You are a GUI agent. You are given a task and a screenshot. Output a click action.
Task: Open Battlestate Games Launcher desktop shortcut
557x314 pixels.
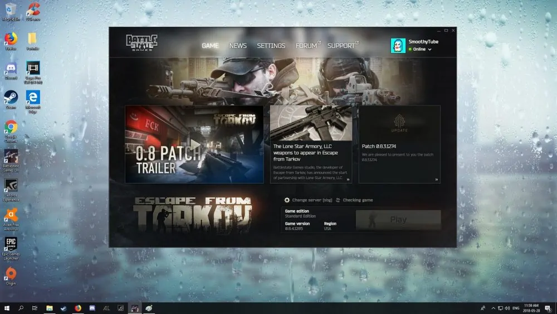click(11, 161)
